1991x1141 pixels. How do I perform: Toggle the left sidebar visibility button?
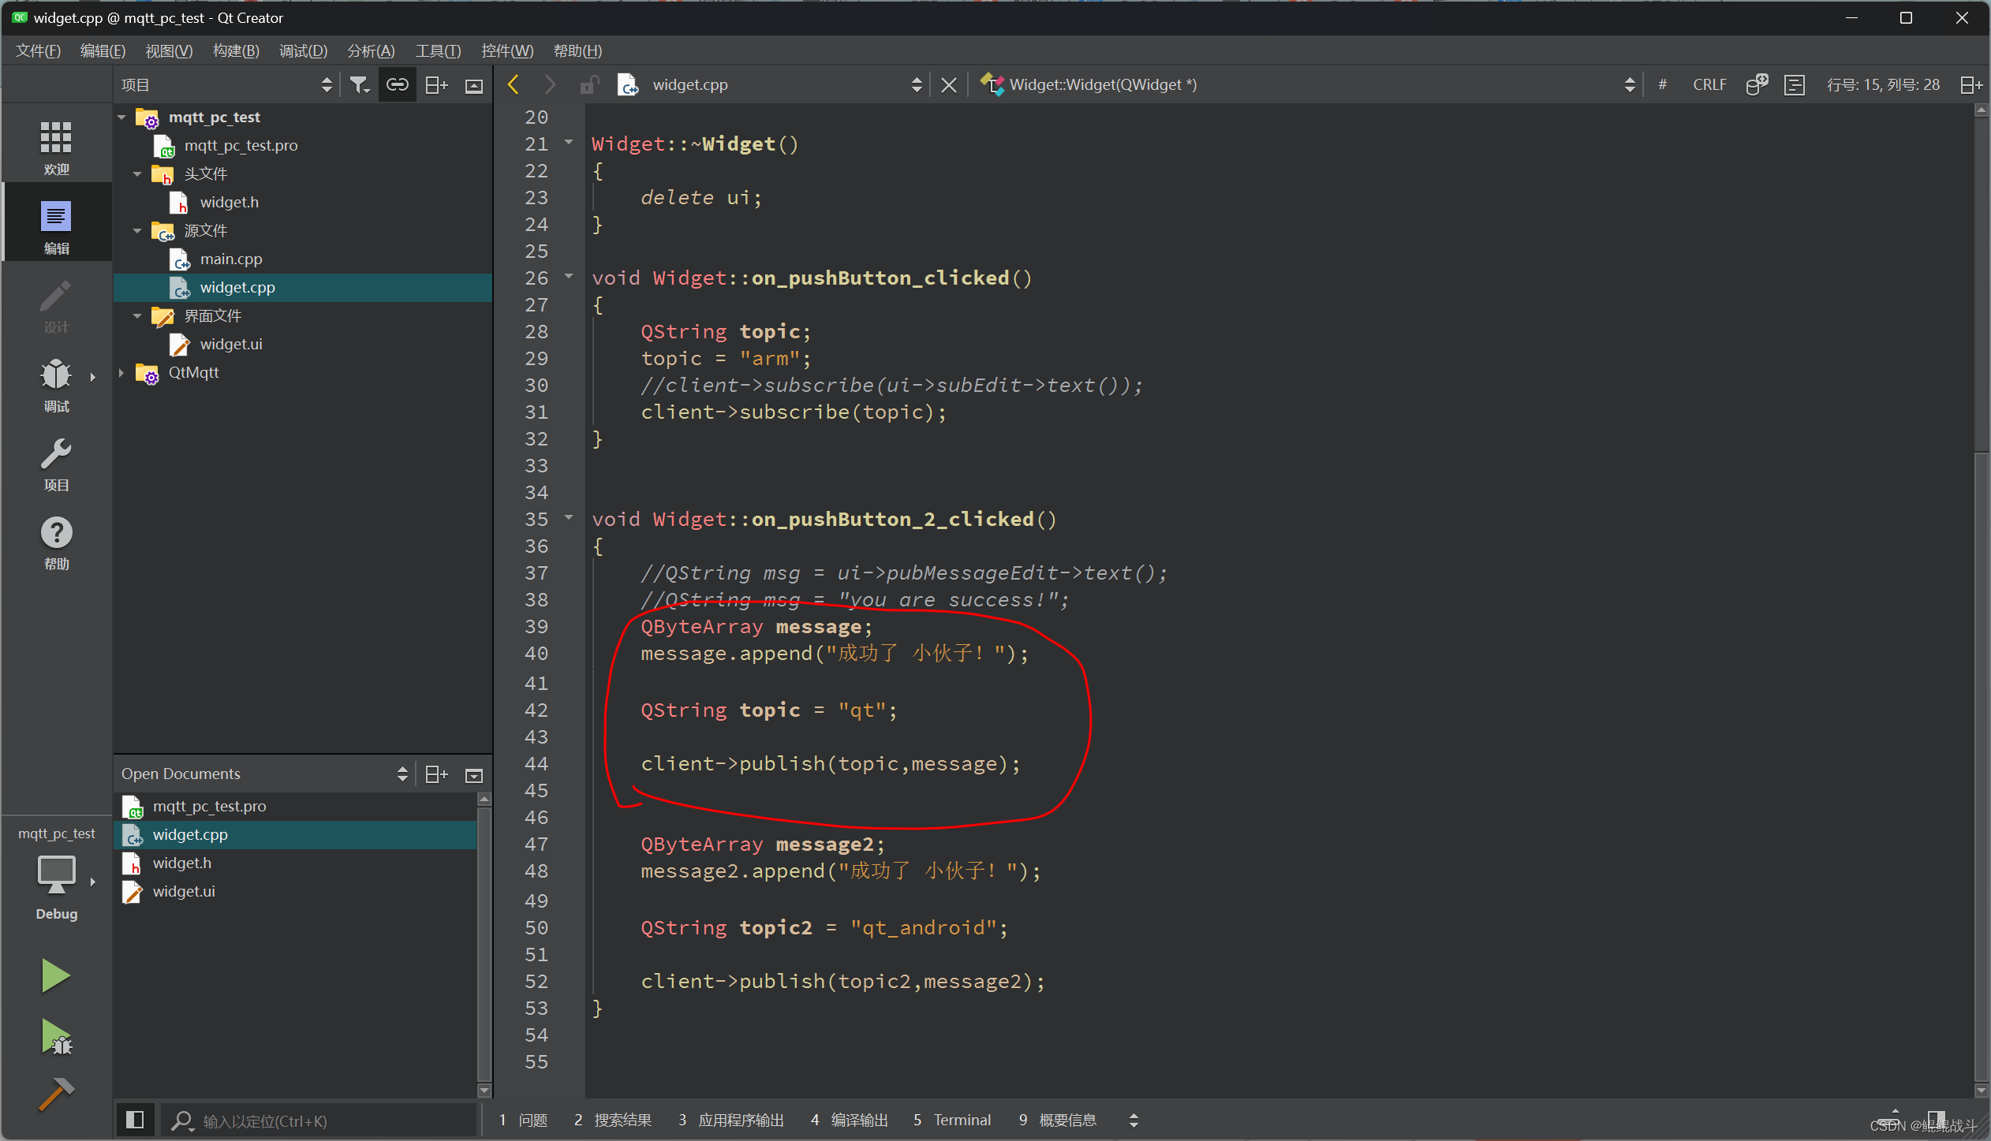pyautogui.click(x=135, y=1120)
